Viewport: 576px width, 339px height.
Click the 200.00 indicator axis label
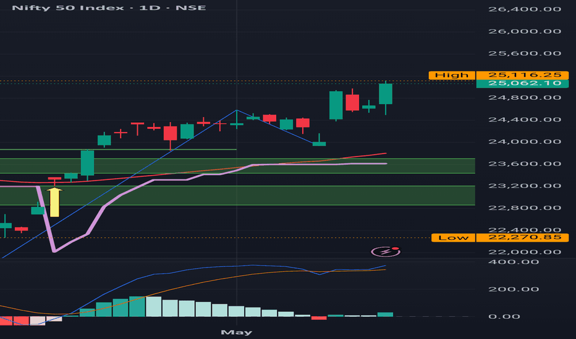514,290
